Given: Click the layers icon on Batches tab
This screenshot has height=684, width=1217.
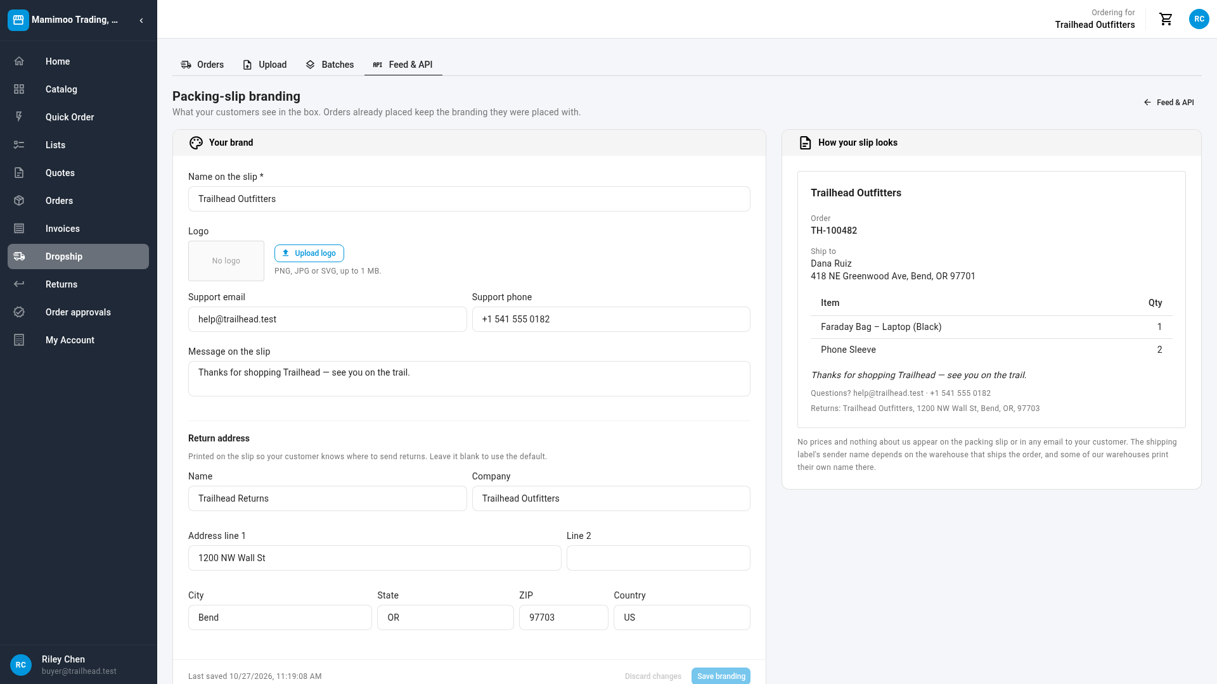Looking at the screenshot, I should [311, 65].
